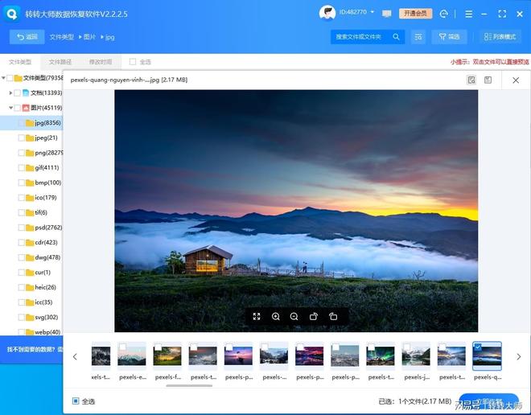531x415 pixels.
Task: Check the top 全选 checkbox
Action: pos(133,62)
